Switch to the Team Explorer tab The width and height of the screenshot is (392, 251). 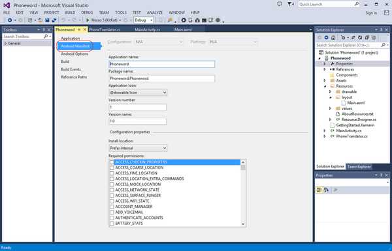pos(359,167)
